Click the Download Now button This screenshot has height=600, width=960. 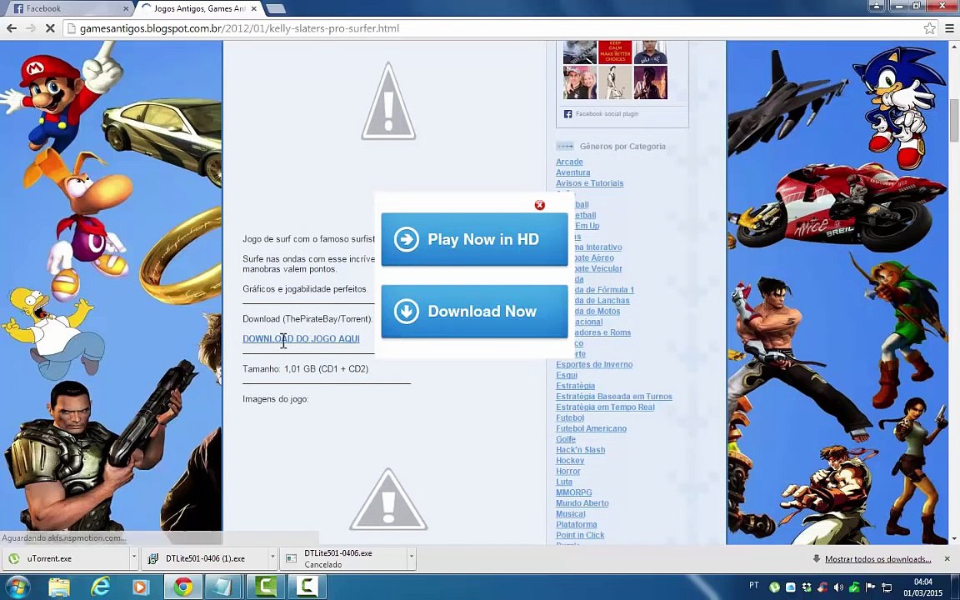click(474, 311)
